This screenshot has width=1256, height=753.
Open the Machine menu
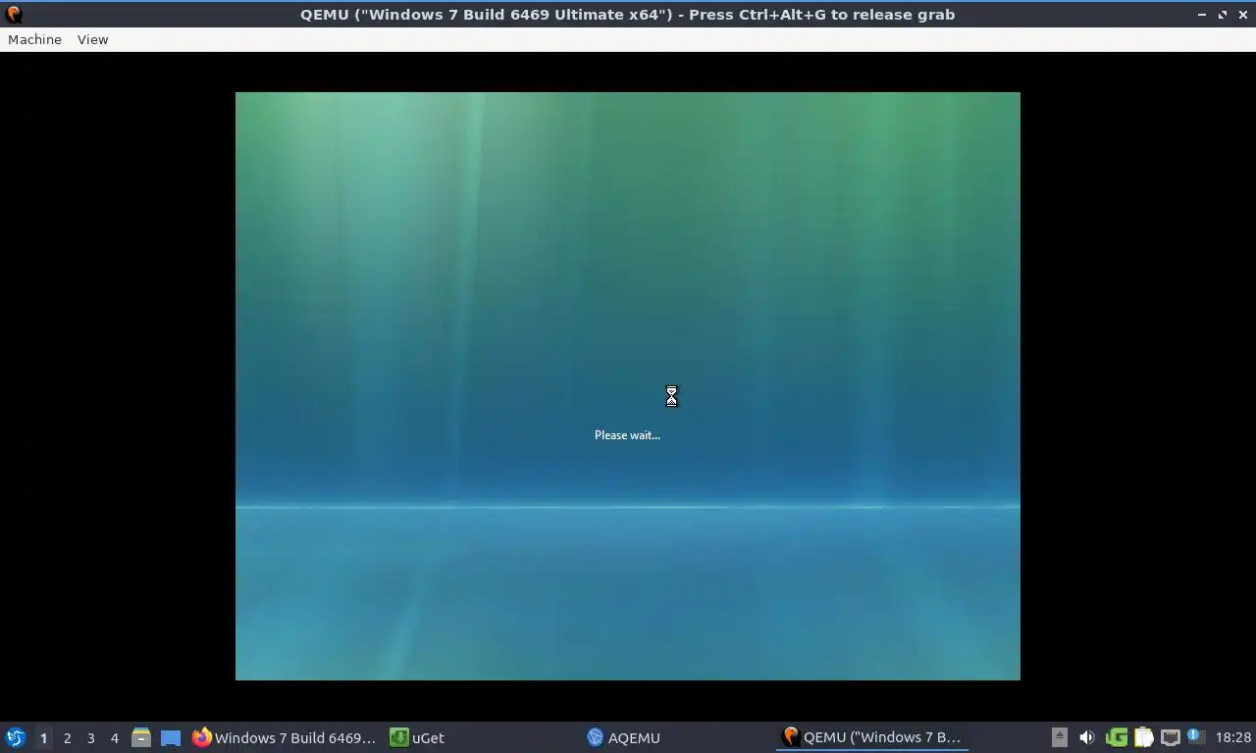point(34,39)
